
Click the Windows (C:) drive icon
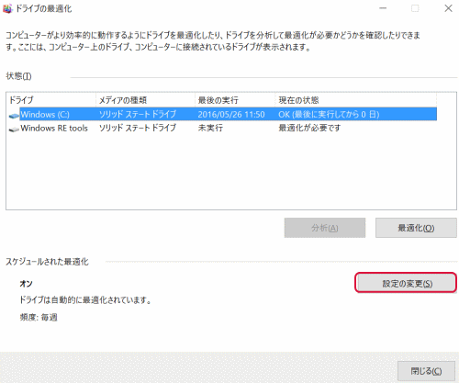coord(14,116)
